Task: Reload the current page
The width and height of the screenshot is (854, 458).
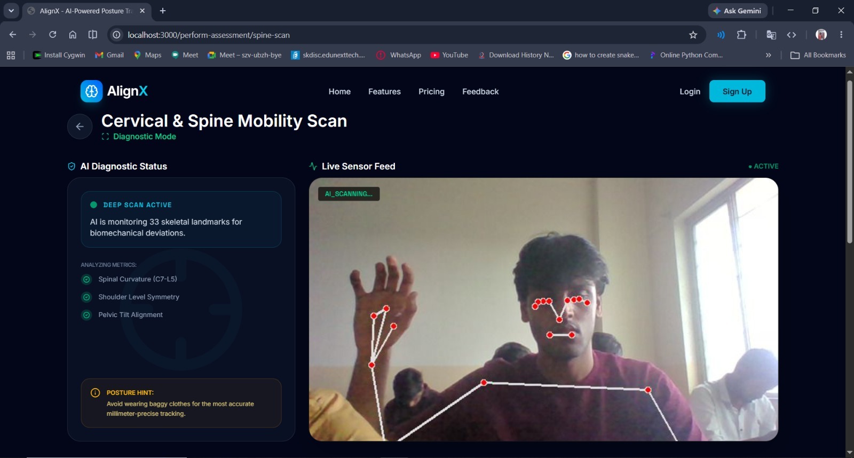Action: coord(52,35)
